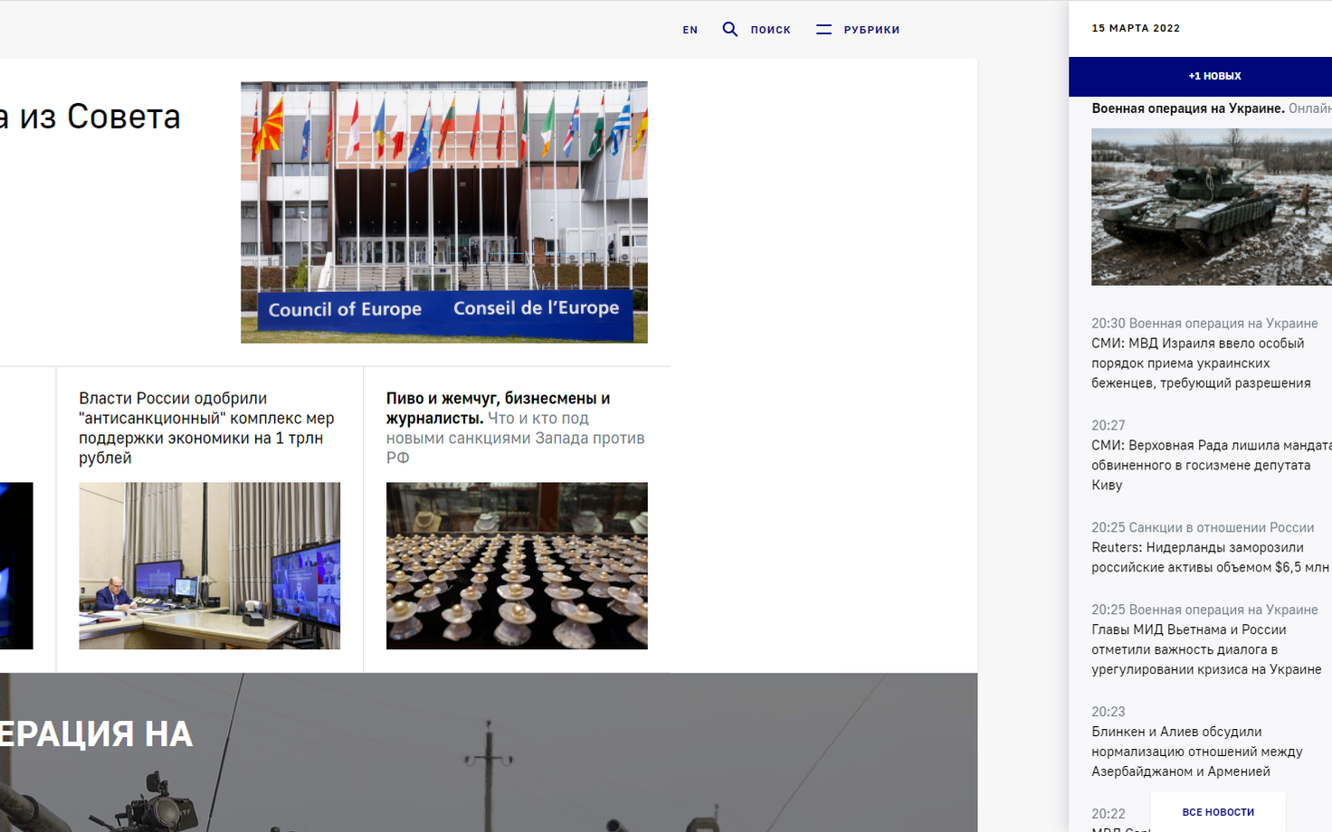Viewport: 1332px width, 832px height.
Task: Open headline about leaving the Council (из Совета)
Action: pos(90,117)
